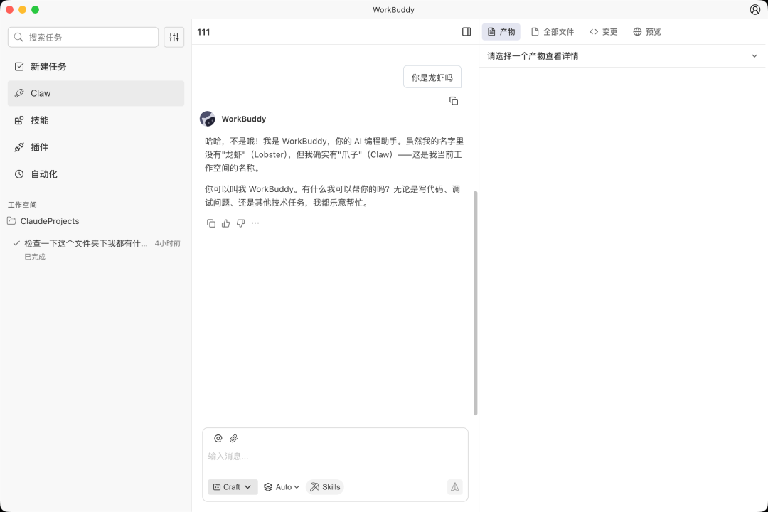Viewport: 768px width, 512px height.
Task: Select the 技能 (Skills) sidebar item
Action: (38, 120)
